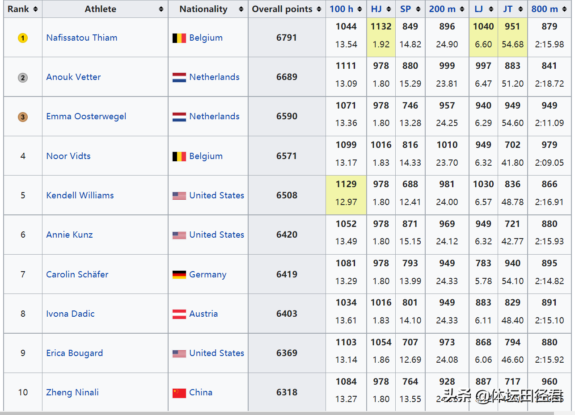Open Netherlands link in Vetter's row
The height and width of the screenshot is (415, 575).
[x=214, y=77]
